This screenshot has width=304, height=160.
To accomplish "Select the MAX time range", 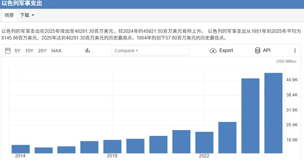I will tap(56, 51).
